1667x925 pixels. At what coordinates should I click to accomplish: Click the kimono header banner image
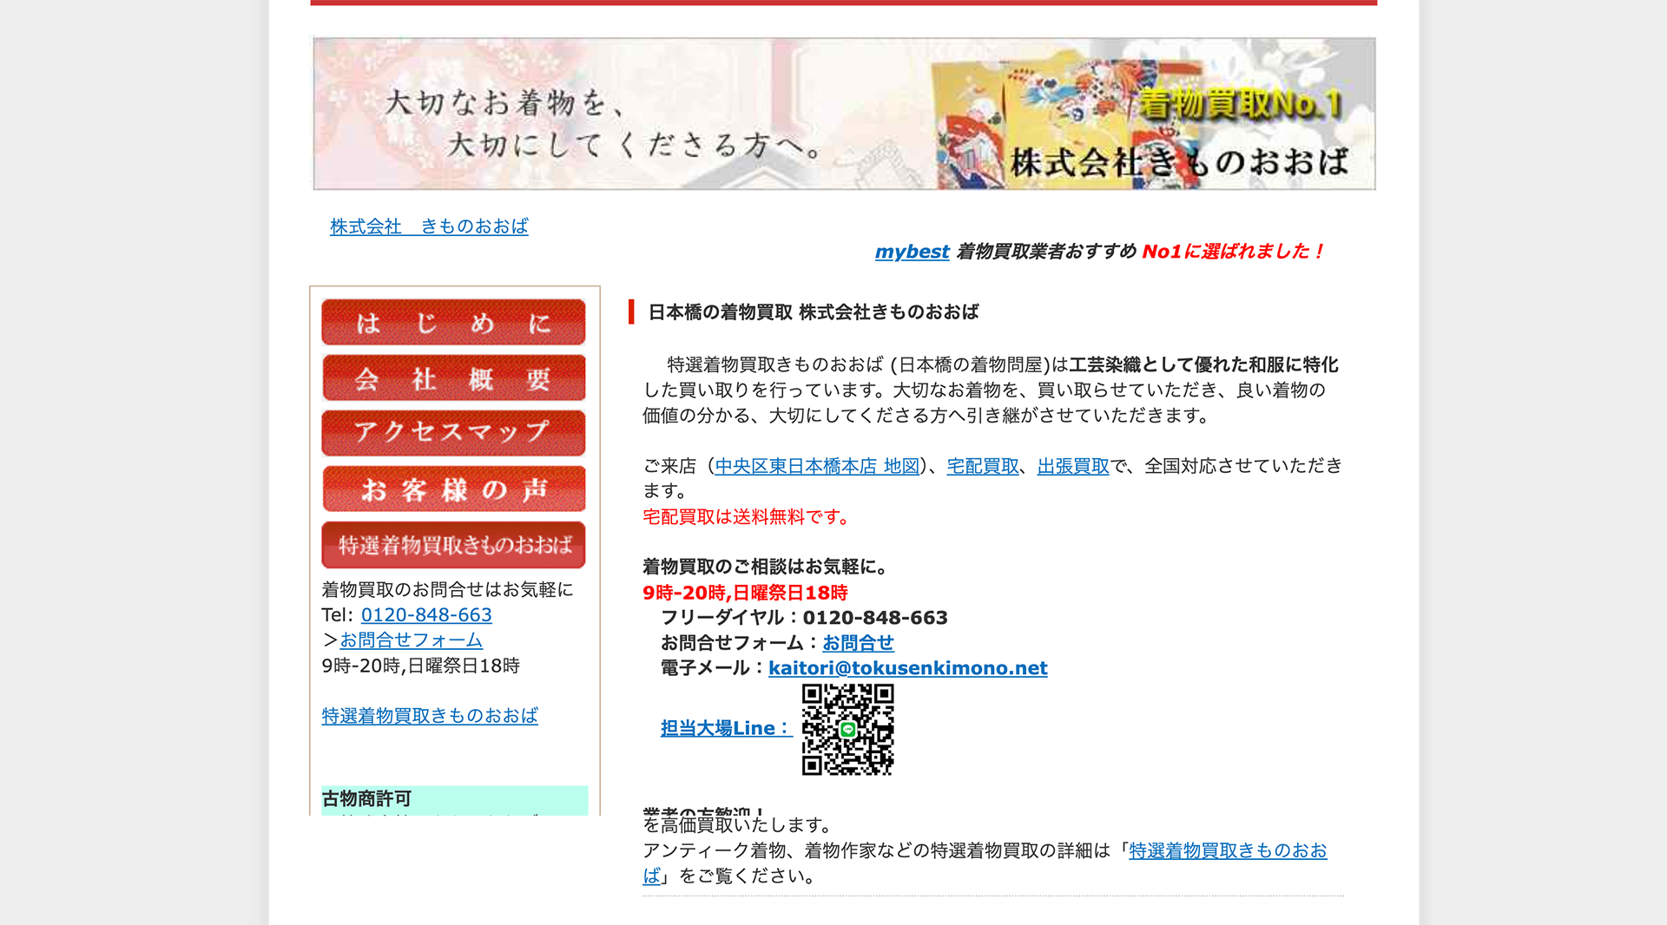[844, 114]
